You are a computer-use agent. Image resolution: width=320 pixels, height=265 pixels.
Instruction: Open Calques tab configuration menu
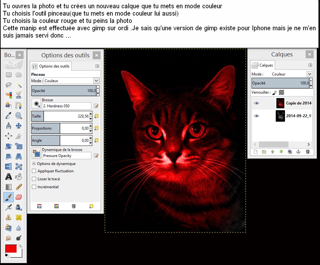point(310,65)
